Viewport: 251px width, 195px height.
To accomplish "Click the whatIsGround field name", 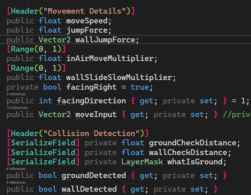I will (195, 162).
